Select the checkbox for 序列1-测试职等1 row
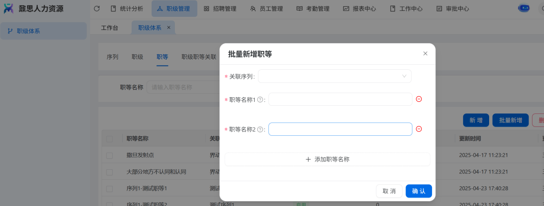This screenshot has width=544, height=206. coord(110,188)
